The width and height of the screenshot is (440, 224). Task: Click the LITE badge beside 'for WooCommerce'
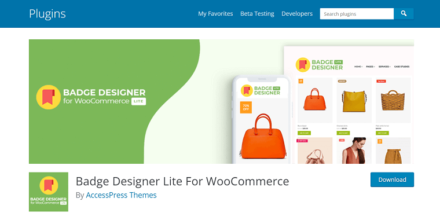coord(138,101)
